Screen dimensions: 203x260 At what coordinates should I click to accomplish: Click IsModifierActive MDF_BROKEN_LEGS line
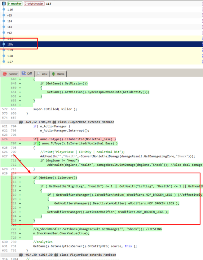pyautogui.click(x=125, y=195)
